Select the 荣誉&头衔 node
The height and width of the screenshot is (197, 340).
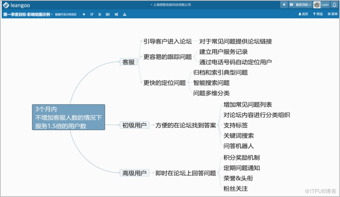tap(238, 178)
